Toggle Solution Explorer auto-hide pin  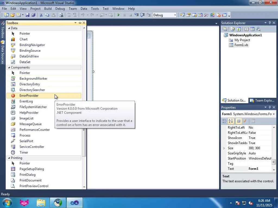(270, 23)
